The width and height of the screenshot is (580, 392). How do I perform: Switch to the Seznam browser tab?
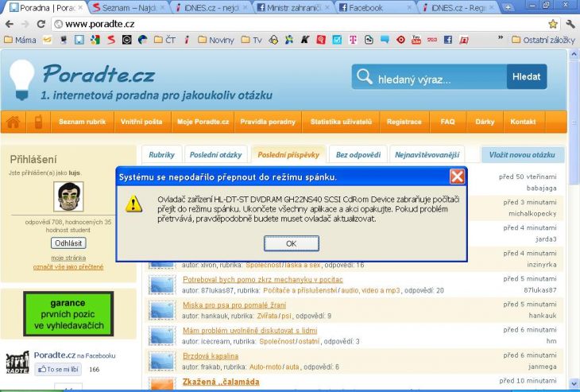[129, 7]
